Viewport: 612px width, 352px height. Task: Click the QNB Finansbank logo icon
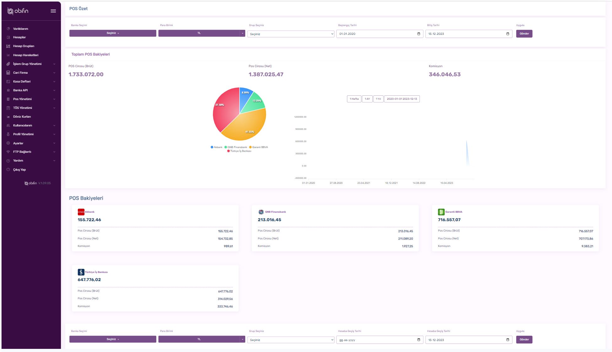point(261,212)
